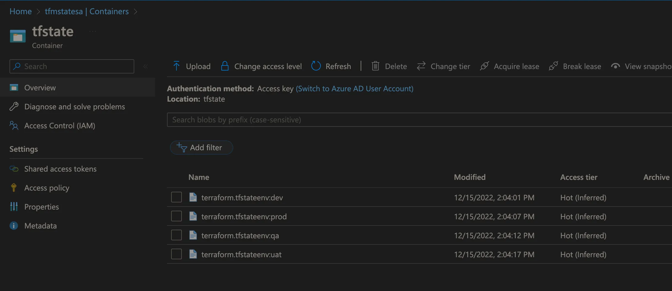Click the Delete icon in the toolbar
Screen dimensions: 672x291
(x=375, y=66)
